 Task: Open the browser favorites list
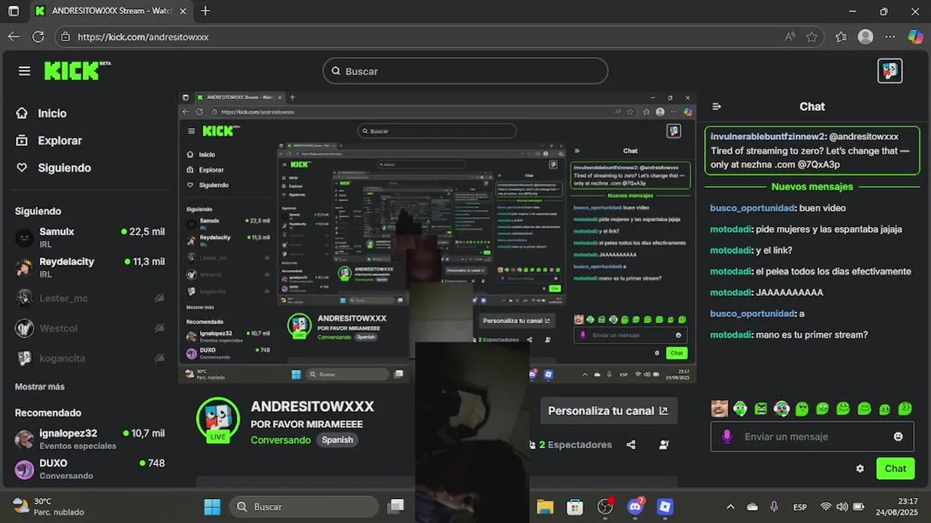click(841, 36)
